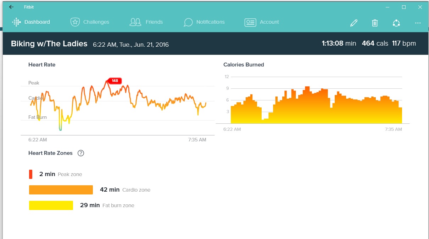The width and height of the screenshot is (429, 239).
Task: Open the Friends tab
Action: pos(146,22)
